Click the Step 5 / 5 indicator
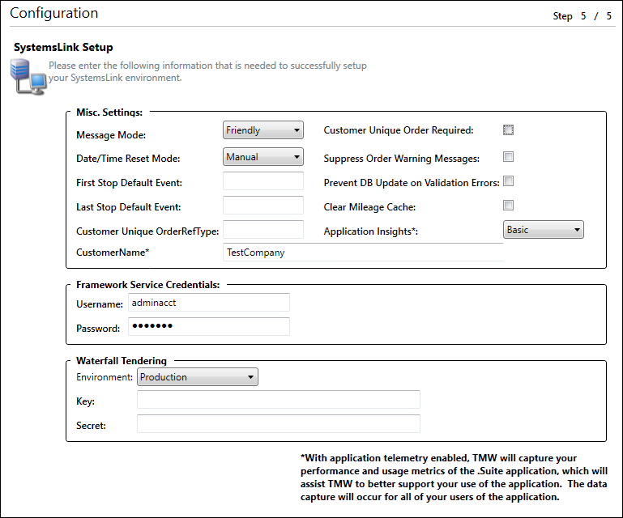This screenshot has height=518, width=623. point(582,15)
